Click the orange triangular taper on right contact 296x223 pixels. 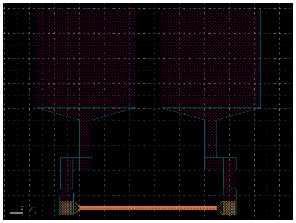tap(220, 208)
